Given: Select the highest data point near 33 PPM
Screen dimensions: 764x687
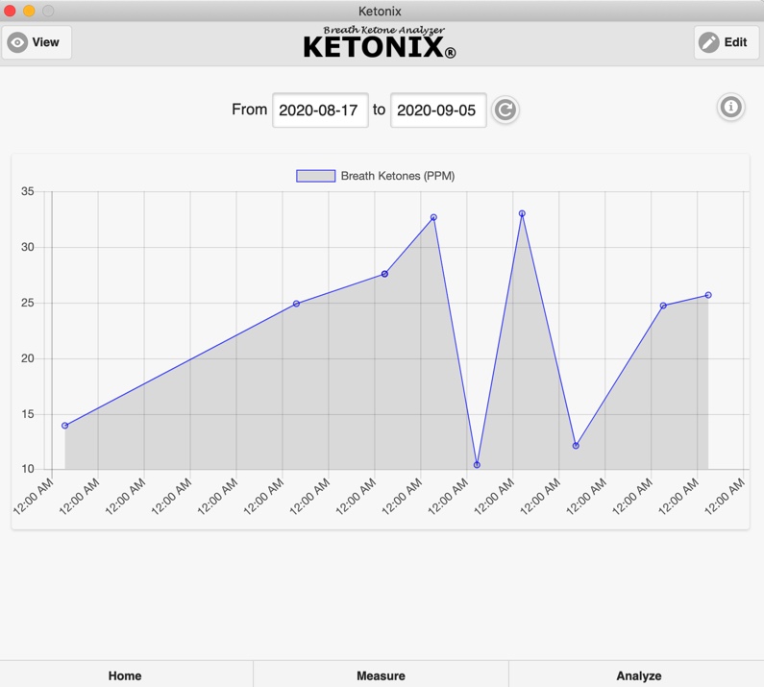Looking at the screenshot, I should coord(522,214).
